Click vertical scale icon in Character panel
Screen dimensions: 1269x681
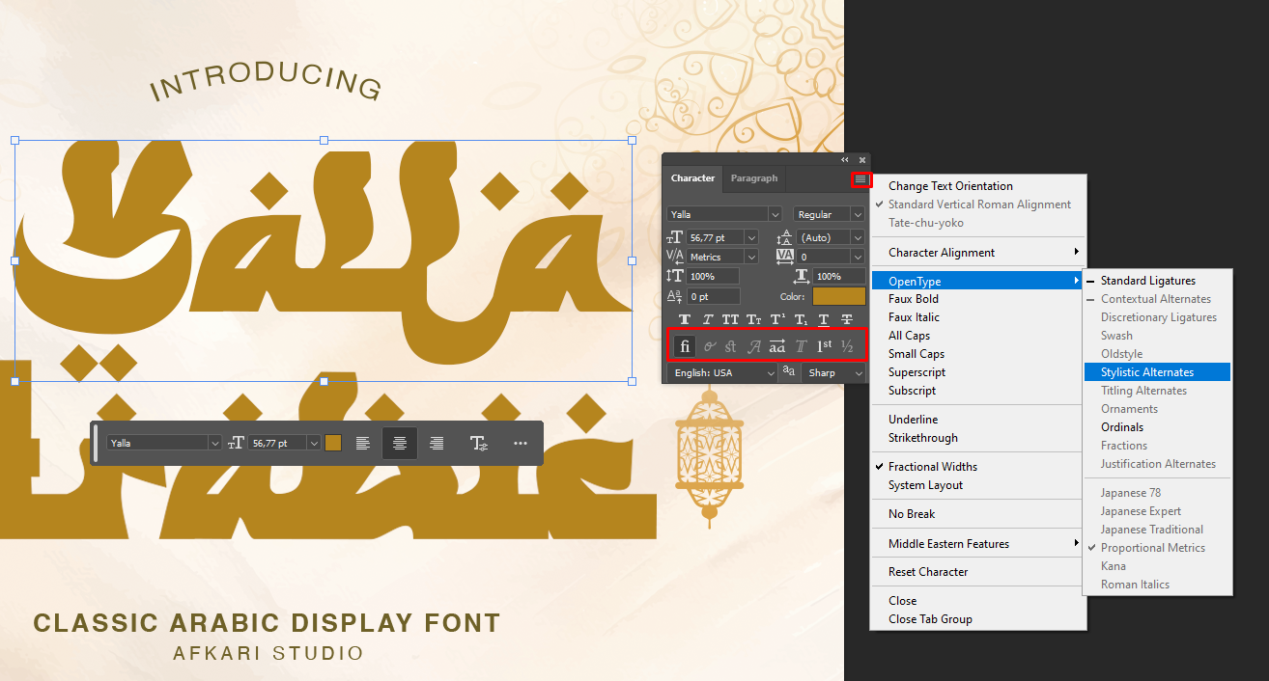coord(674,276)
